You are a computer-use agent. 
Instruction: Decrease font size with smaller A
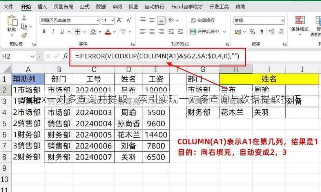(x=129, y=20)
